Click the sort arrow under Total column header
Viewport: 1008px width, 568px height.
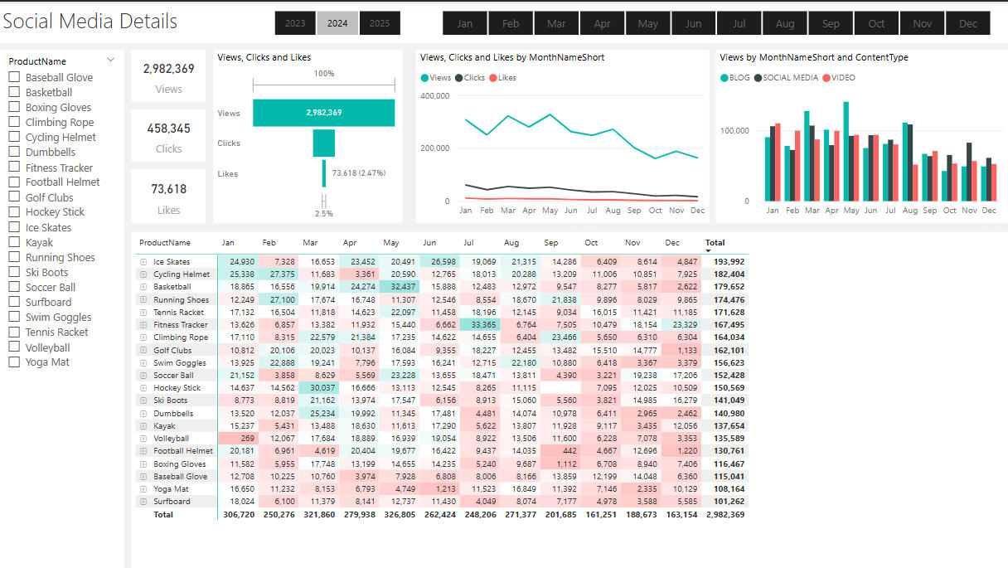(x=709, y=250)
